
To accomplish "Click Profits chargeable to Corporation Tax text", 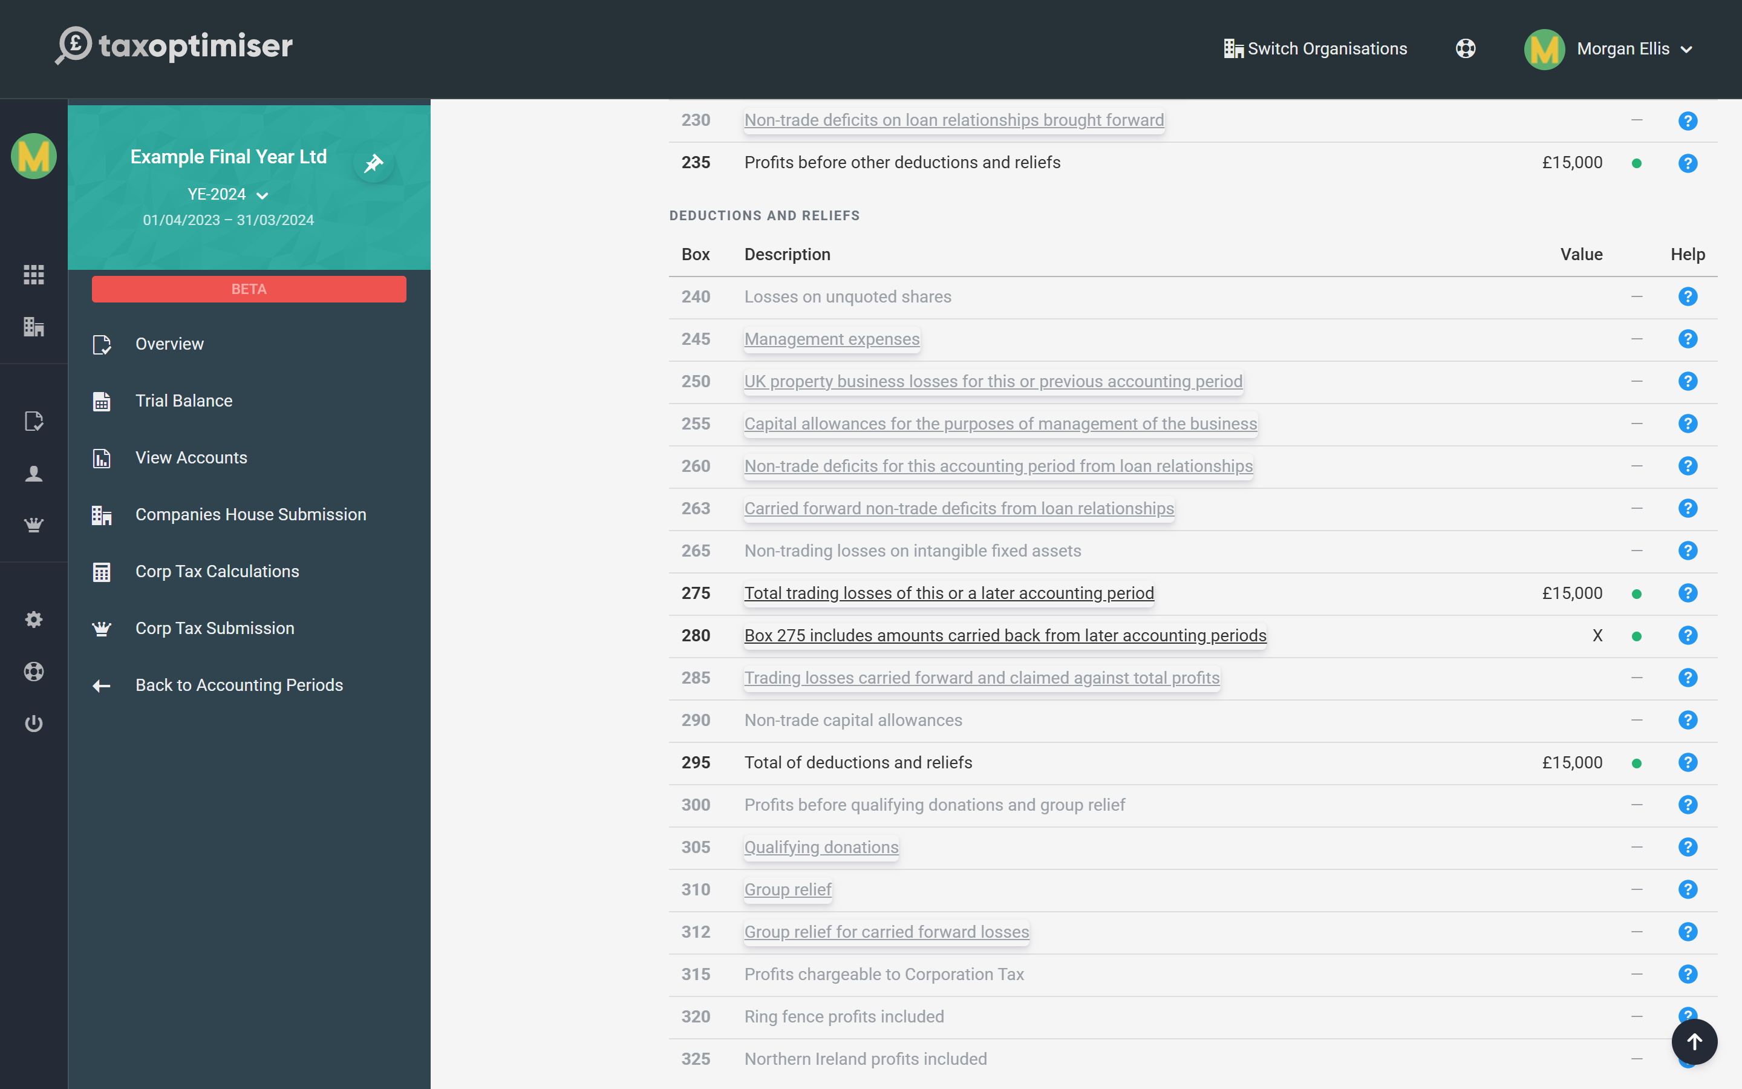I will (884, 975).
